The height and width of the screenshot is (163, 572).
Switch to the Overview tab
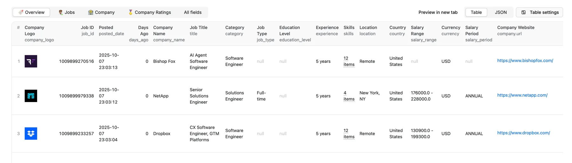click(x=31, y=12)
